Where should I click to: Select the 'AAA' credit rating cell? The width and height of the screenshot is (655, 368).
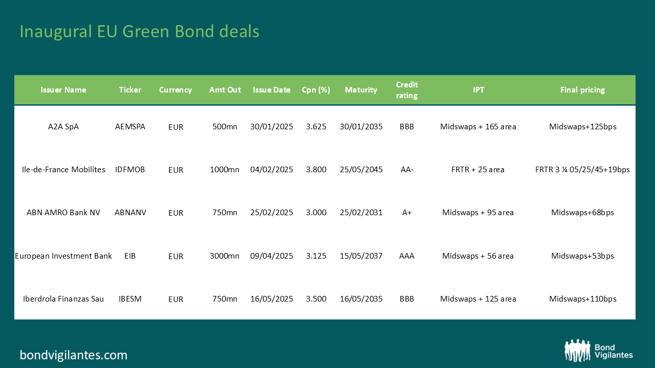coord(407,256)
